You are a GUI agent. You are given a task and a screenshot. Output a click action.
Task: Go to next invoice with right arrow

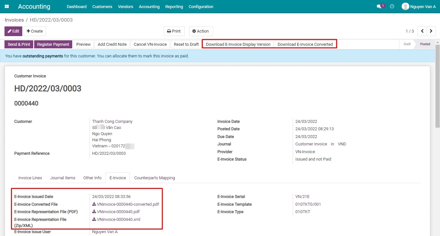tap(431, 31)
